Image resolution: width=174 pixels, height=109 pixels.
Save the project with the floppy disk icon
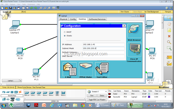(10, 8)
